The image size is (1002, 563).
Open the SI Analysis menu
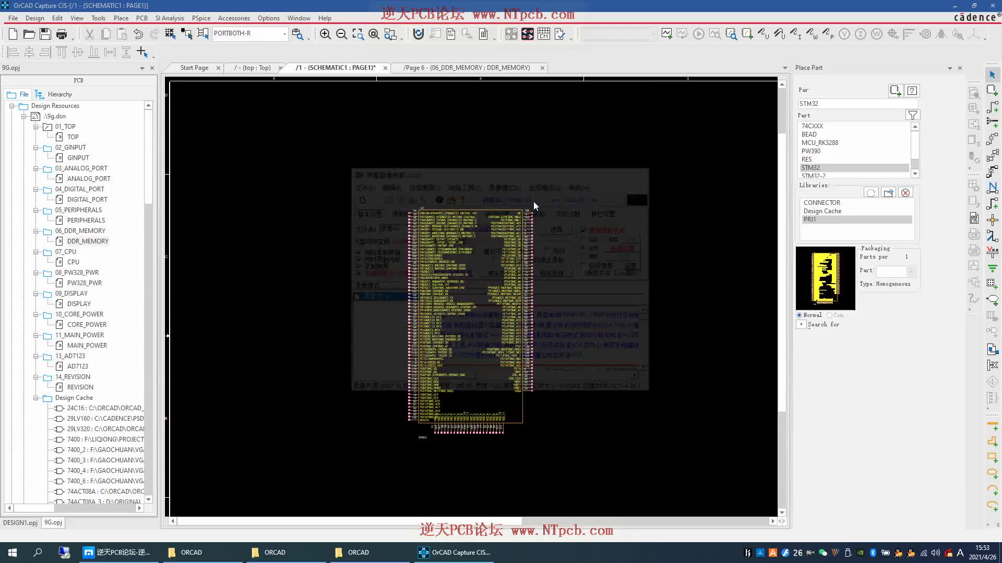[170, 18]
